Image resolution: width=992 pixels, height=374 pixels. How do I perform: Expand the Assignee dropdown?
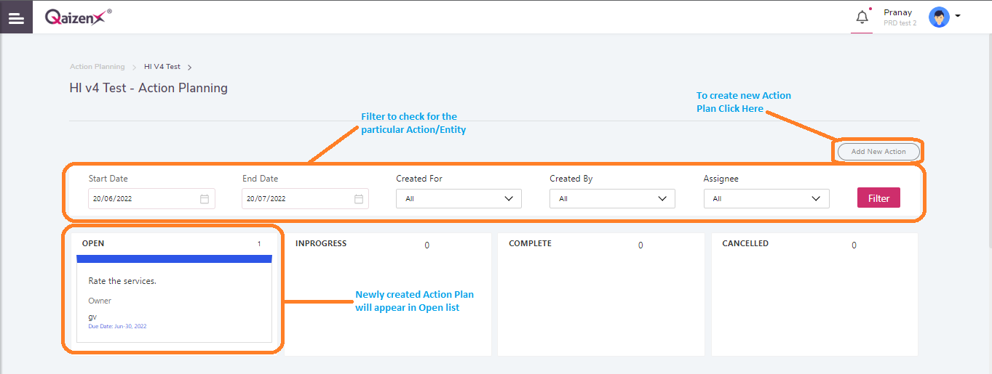766,198
